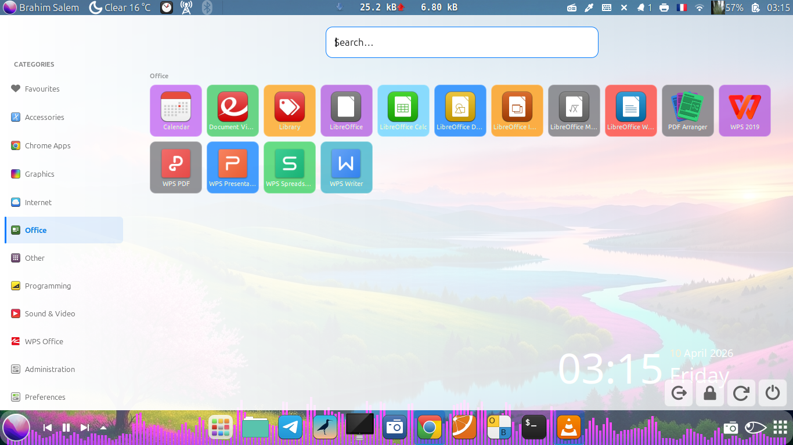Skip to next track in the panel

point(85,428)
